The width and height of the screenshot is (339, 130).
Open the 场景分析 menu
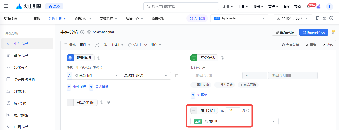tap(83, 18)
